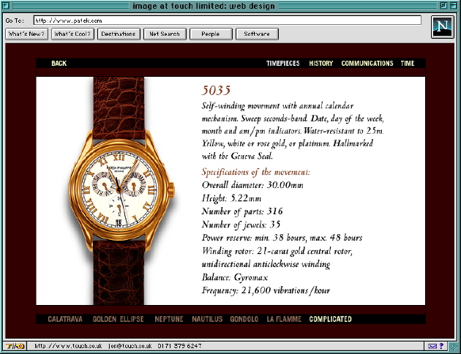Image resolution: width=461 pixels, height=354 pixels.
Task: Click the 'Specifications of the movement:' heading
Action: [x=256, y=172]
